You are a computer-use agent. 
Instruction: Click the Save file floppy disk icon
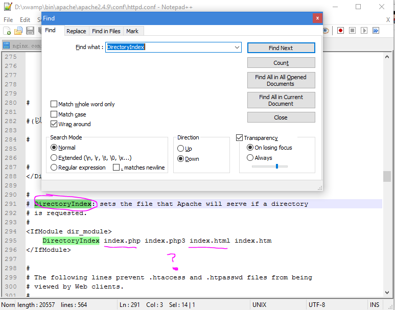coord(30,31)
